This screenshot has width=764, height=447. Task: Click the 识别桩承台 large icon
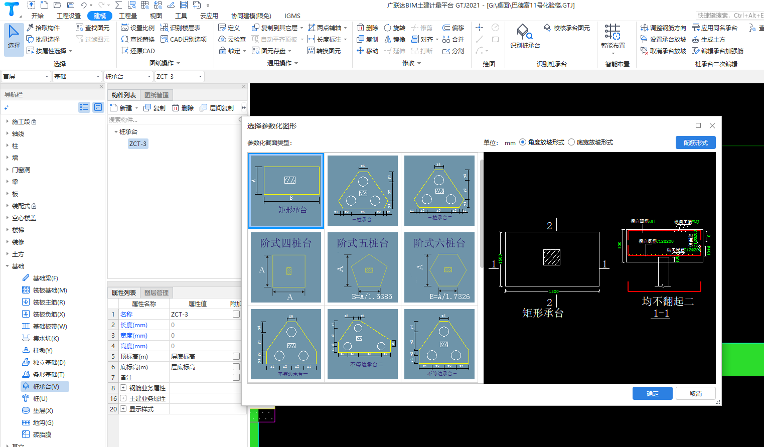click(x=525, y=36)
